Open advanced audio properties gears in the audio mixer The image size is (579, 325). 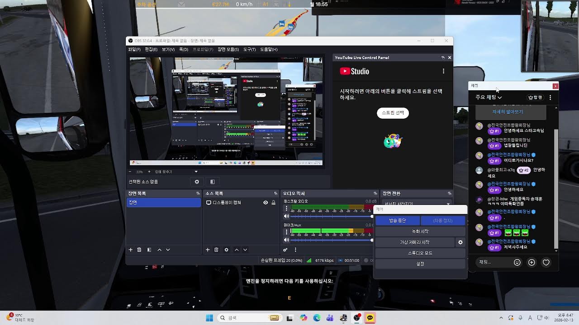pos(285,250)
